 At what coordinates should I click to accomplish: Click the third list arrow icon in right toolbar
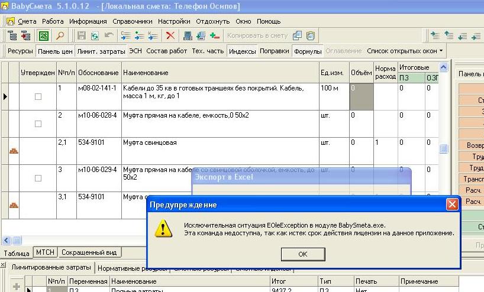click(462, 37)
